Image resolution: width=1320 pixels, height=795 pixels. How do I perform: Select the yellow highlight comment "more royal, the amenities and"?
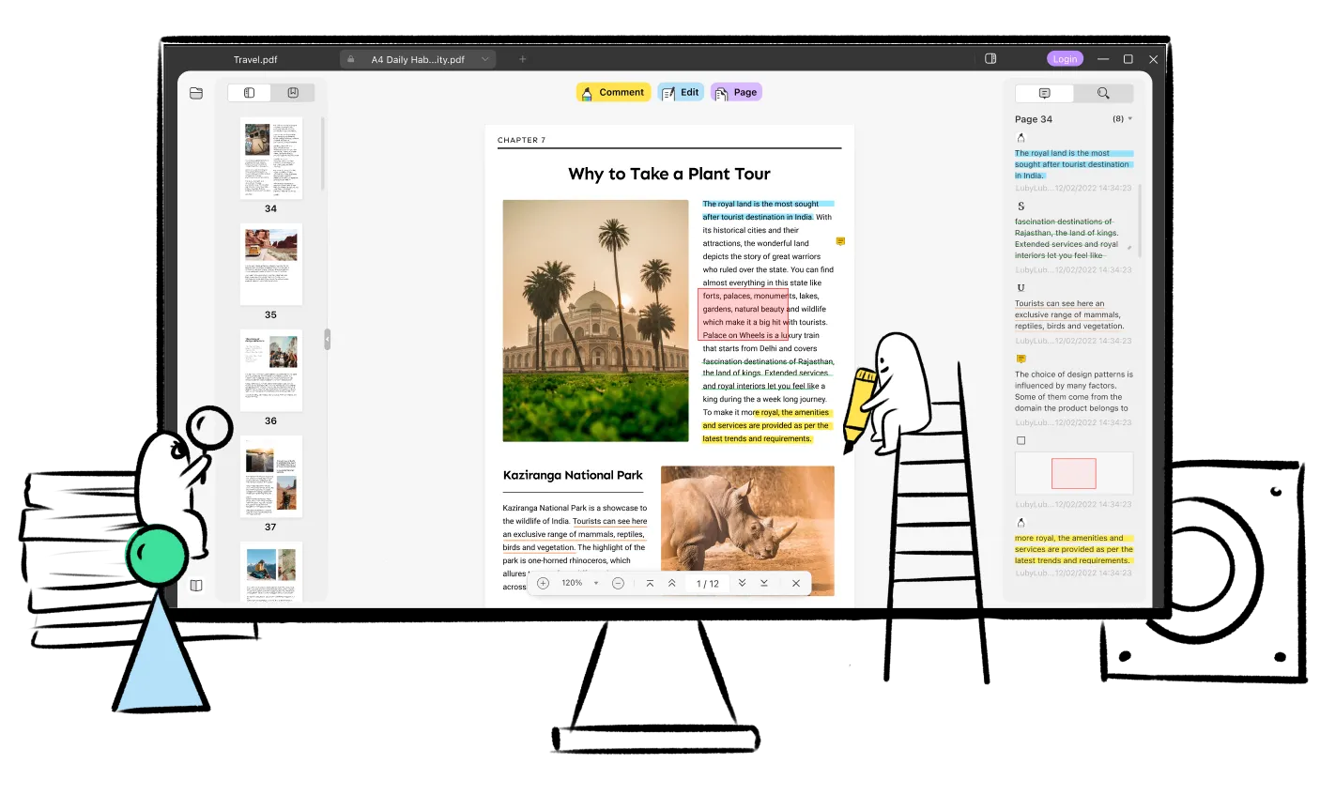1074,549
